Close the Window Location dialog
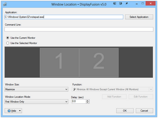Screen dimensions: 158x118 [151, 3]
